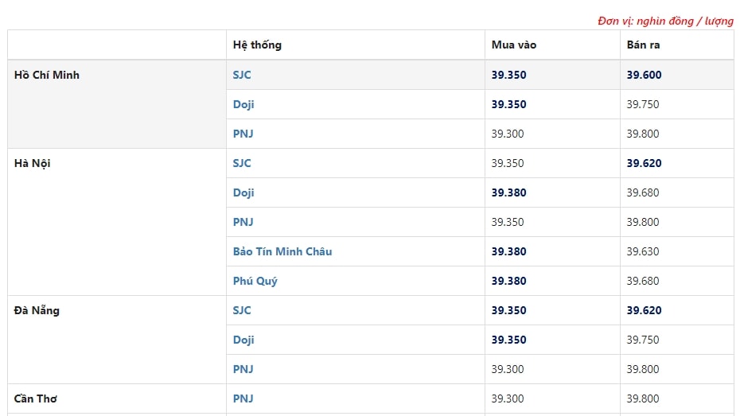Screen dimensions: 740x416
Task: Open the PNJ link in Hồ Chí Minh rows
Action: [x=243, y=134]
